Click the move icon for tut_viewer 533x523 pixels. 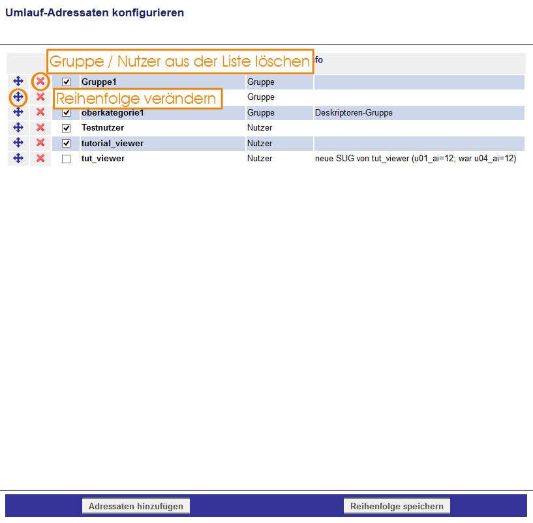tap(18, 158)
